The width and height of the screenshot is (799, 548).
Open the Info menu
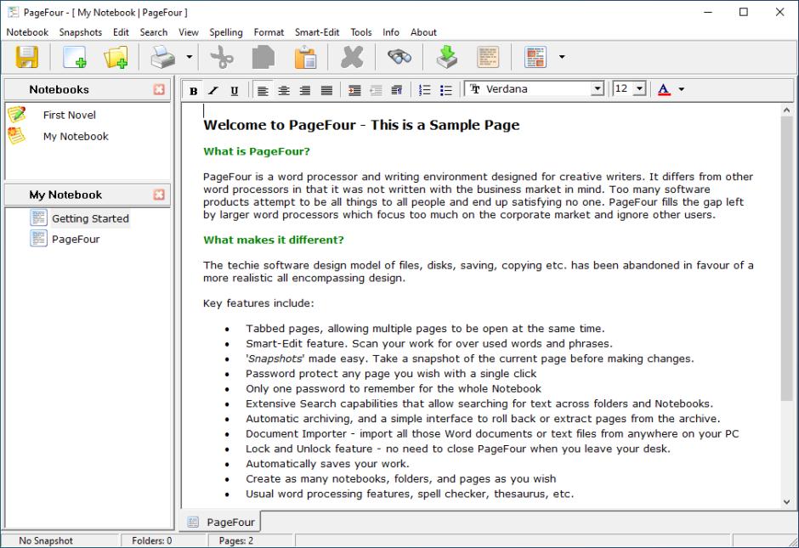click(391, 32)
